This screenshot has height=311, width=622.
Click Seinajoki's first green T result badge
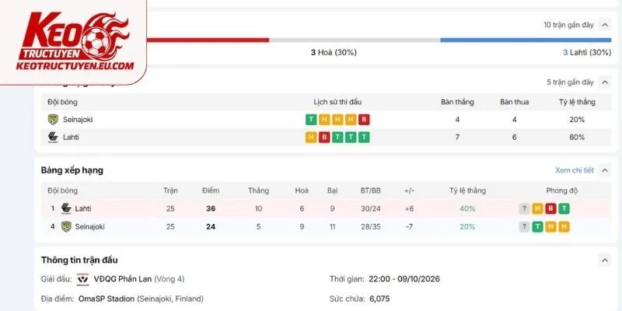click(x=311, y=120)
